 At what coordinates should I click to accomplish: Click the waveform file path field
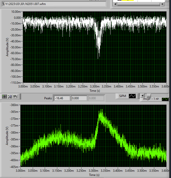[x=54, y=4]
